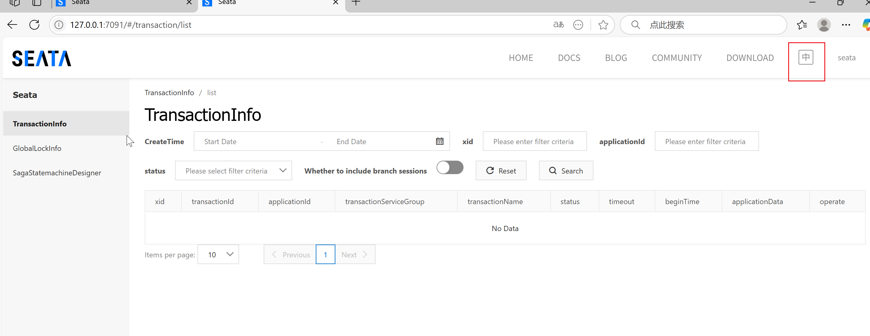Select page 1 in pagination
870x336 pixels.
point(326,254)
